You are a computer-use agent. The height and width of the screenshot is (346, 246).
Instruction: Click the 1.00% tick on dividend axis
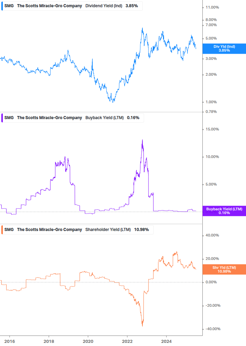tap(211, 102)
